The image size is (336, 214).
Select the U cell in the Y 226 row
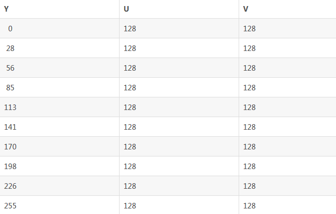130,186
